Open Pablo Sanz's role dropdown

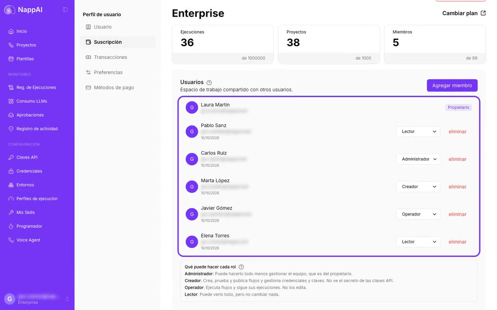tap(418, 131)
